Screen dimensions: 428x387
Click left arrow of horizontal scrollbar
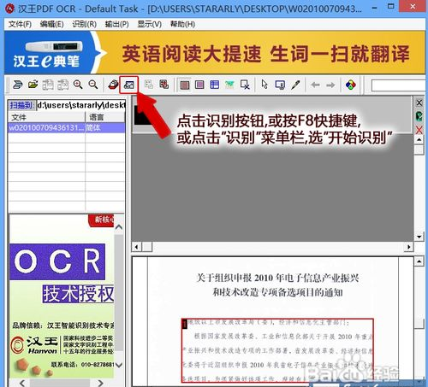coord(137,247)
